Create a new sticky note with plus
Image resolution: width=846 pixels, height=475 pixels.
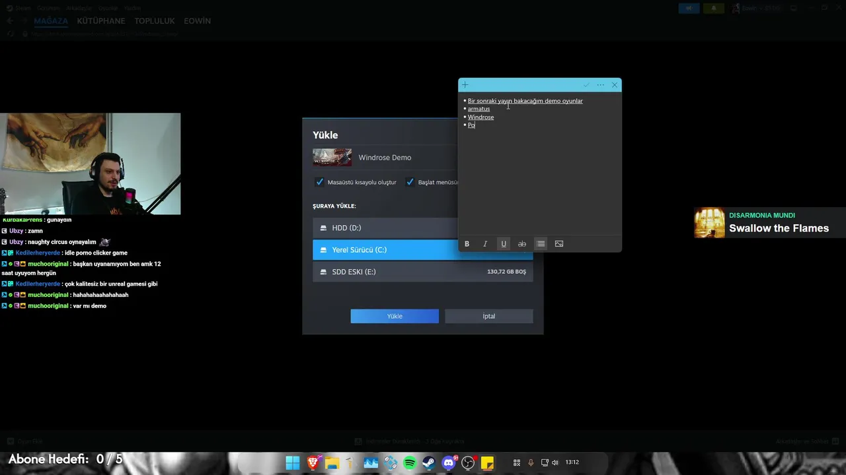coord(465,85)
